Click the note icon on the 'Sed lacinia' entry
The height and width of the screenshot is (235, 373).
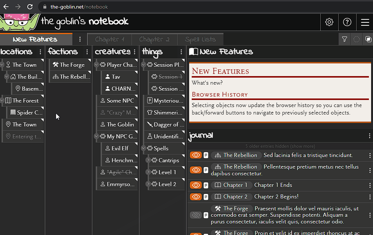206,155
